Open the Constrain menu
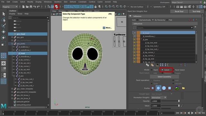 click(x=82, y=2)
